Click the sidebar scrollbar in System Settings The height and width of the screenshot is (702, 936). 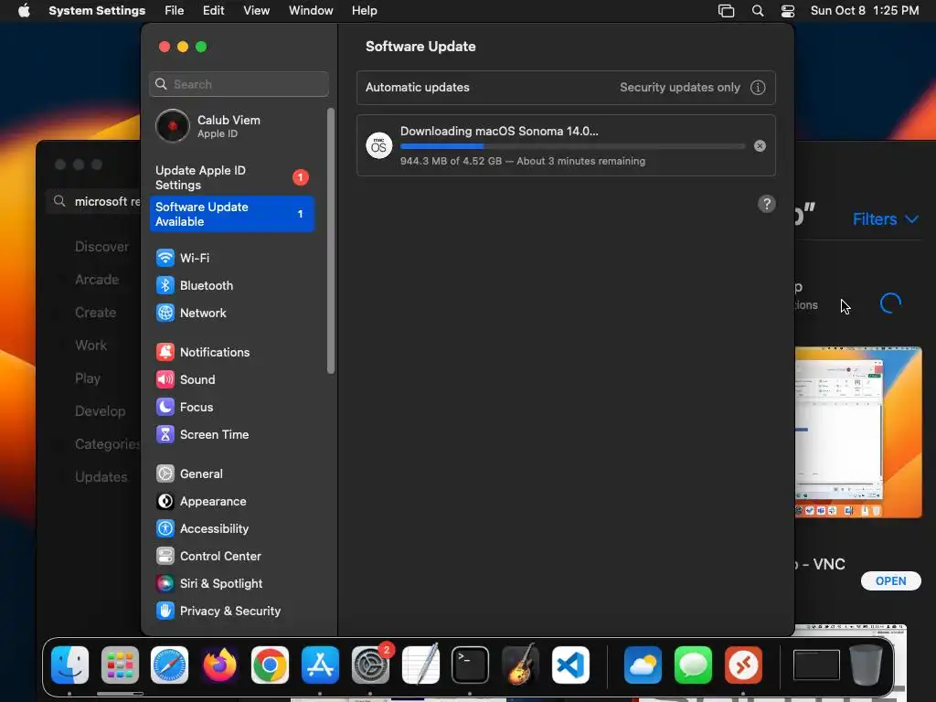coord(331,241)
